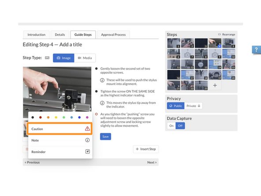Viewport: 261px width, 196px height.
Task: Pick the yellow bullet color
Action: click(x=56, y=117)
